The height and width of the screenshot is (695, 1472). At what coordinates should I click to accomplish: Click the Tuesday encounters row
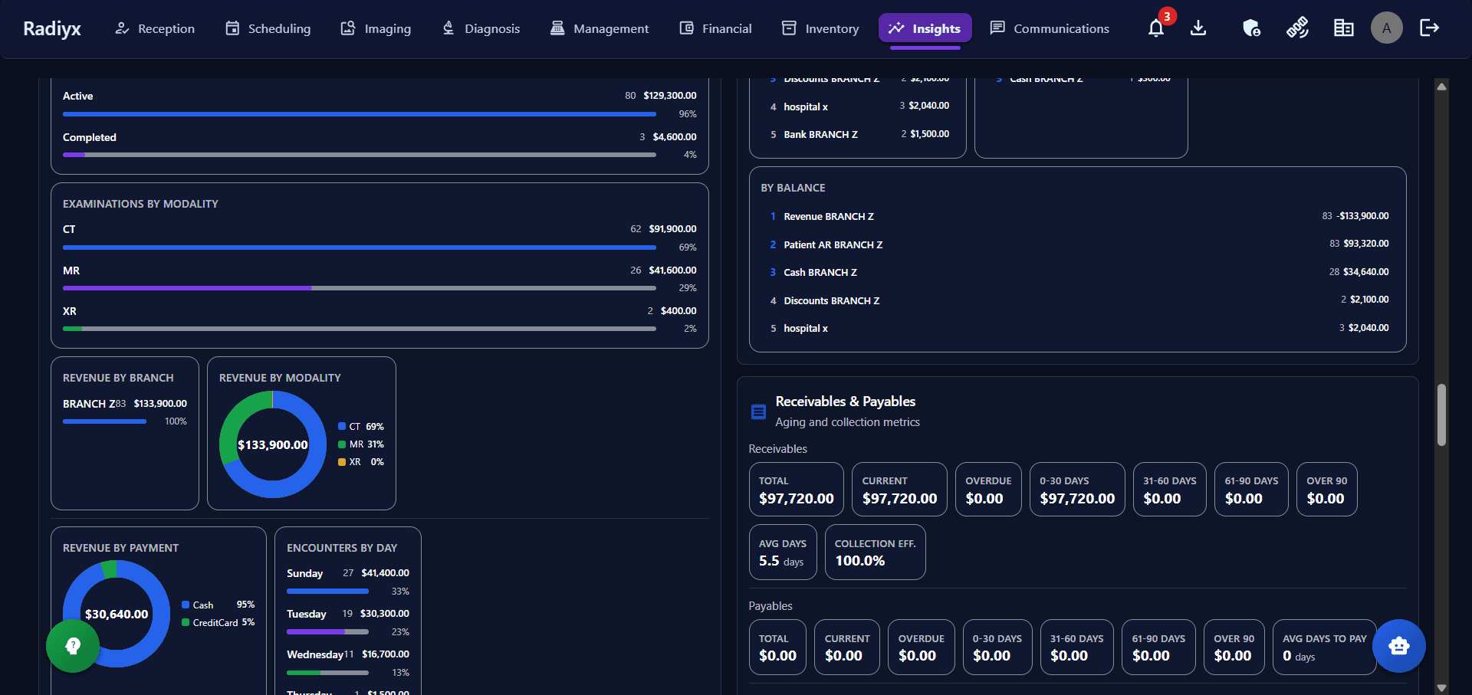pos(348,622)
